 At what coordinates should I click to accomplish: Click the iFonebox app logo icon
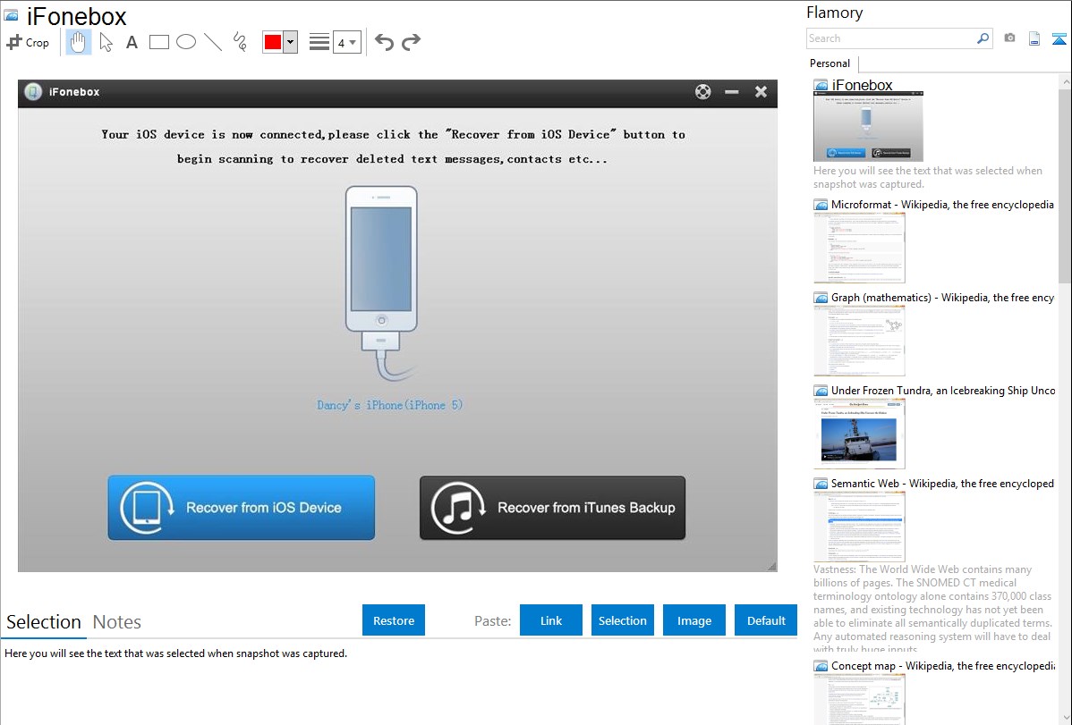(33, 91)
